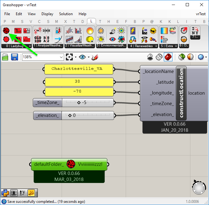Select the DMH date component icon
This screenshot has width=209, height=205.
click(46, 31)
